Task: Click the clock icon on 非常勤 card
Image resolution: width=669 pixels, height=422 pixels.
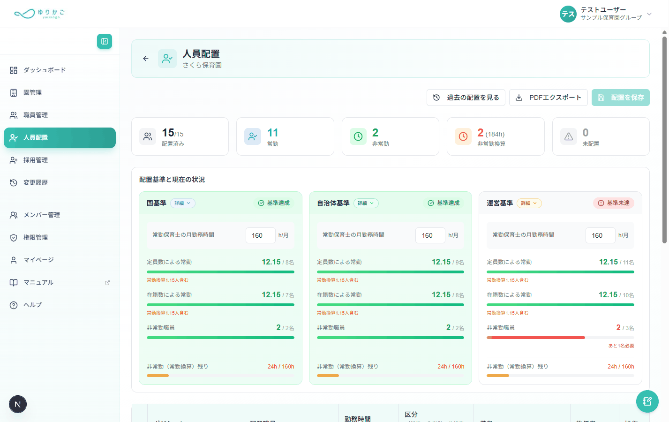Action: 358,136
